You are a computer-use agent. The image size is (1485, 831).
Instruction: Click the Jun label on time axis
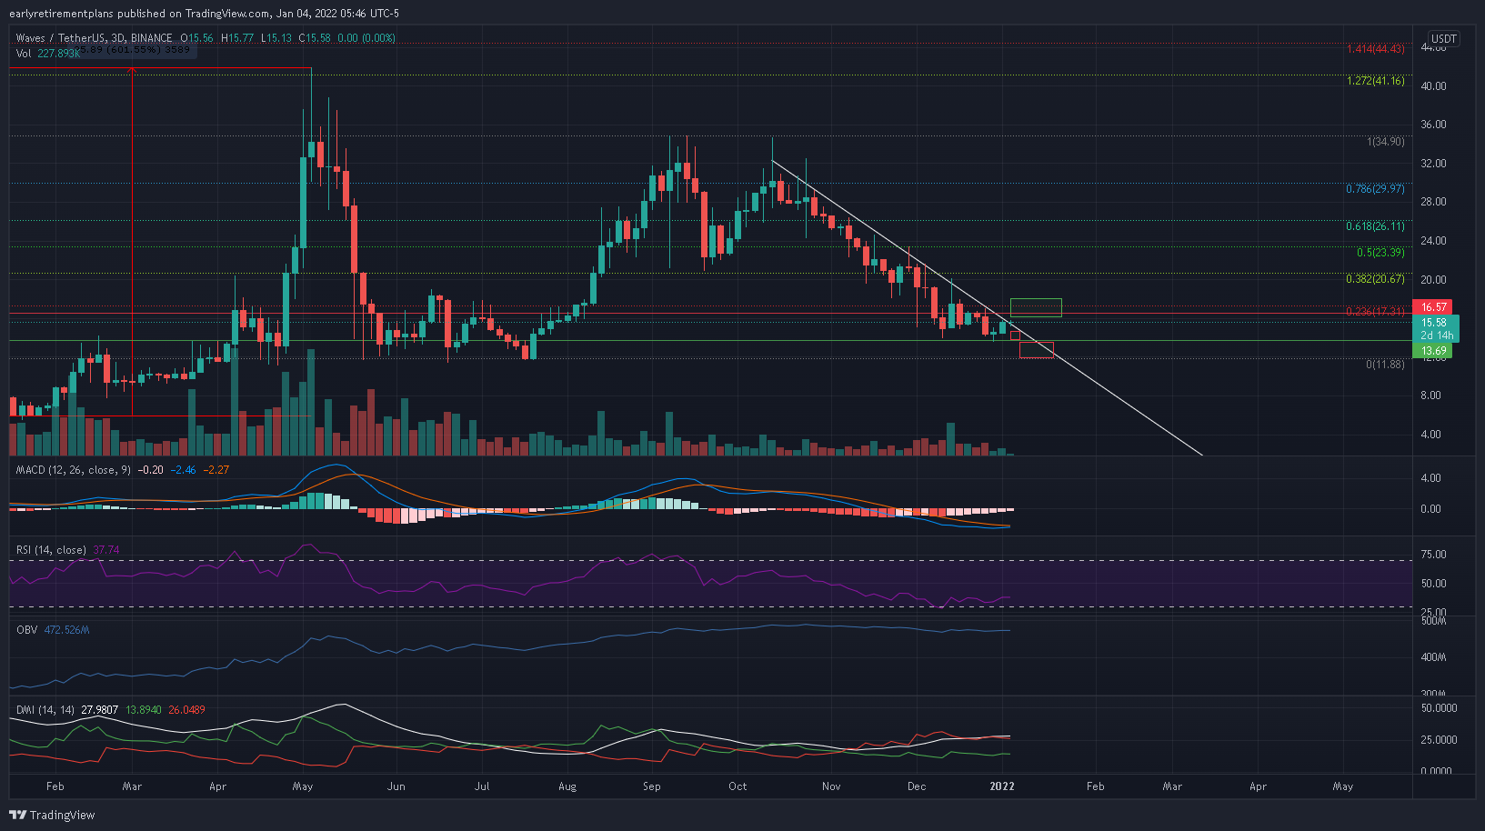396,786
